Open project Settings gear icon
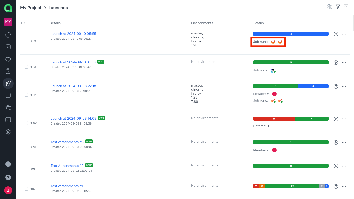 (8, 132)
